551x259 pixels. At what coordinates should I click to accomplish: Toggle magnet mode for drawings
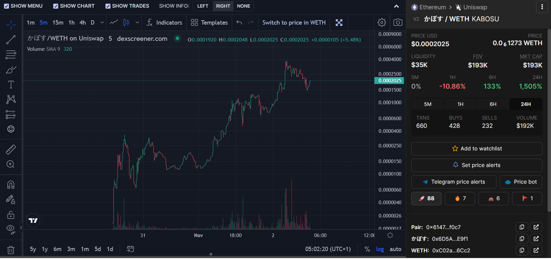tap(11, 184)
